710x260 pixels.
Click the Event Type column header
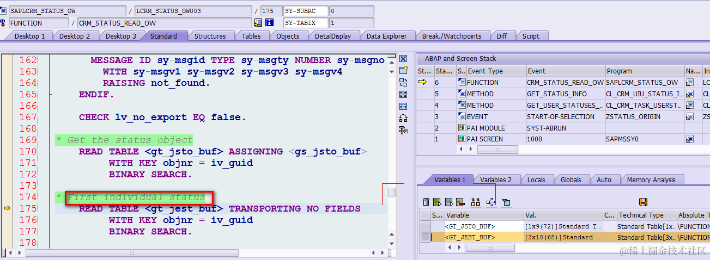[x=496, y=71]
